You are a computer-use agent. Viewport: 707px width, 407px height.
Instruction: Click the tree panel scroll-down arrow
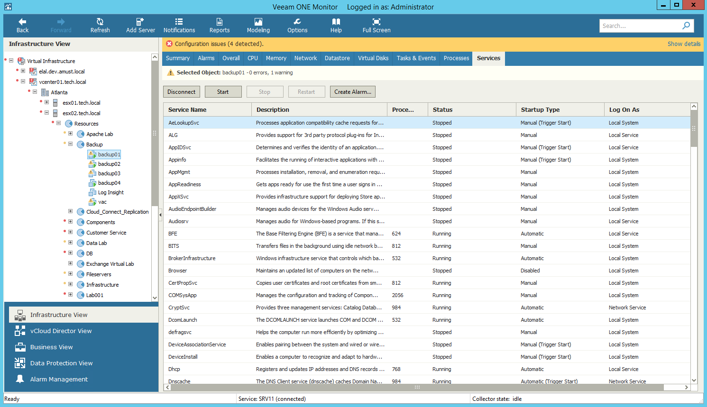pos(155,298)
